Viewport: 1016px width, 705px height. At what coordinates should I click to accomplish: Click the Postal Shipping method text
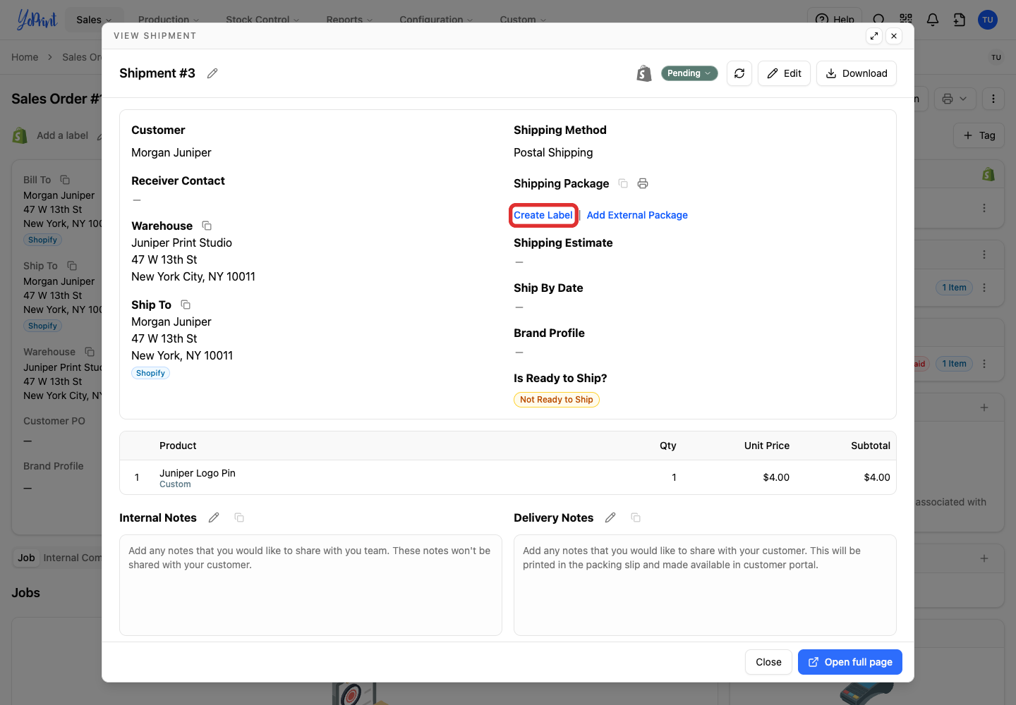click(553, 152)
